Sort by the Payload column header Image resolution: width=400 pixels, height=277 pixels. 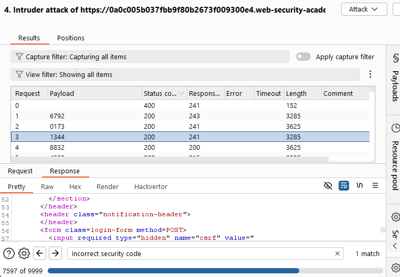[x=95, y=93]
